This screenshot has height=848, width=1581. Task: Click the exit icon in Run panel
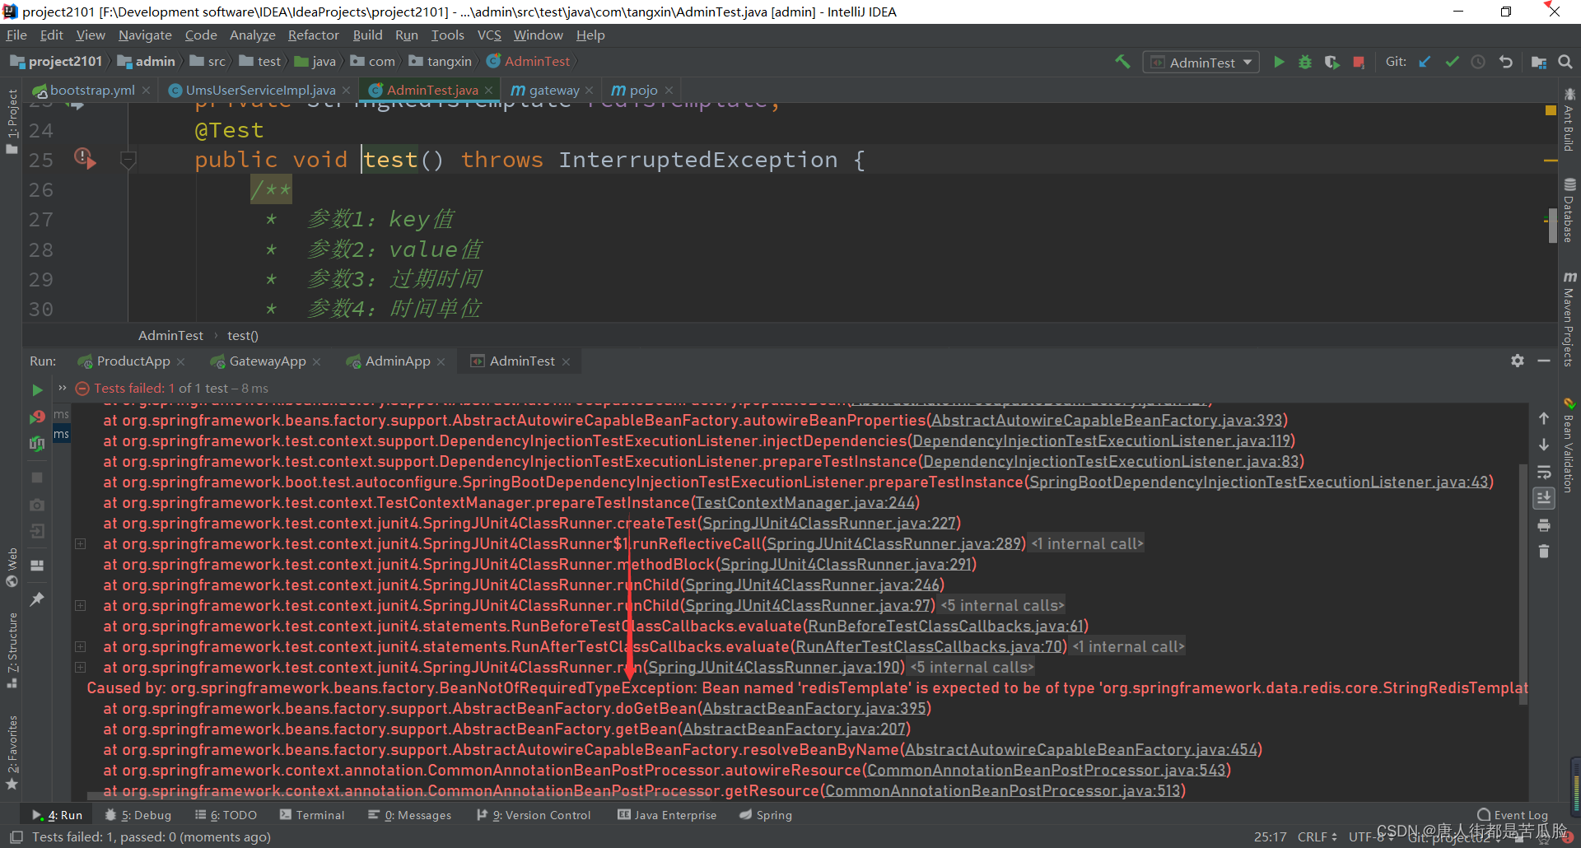(37, 532)
